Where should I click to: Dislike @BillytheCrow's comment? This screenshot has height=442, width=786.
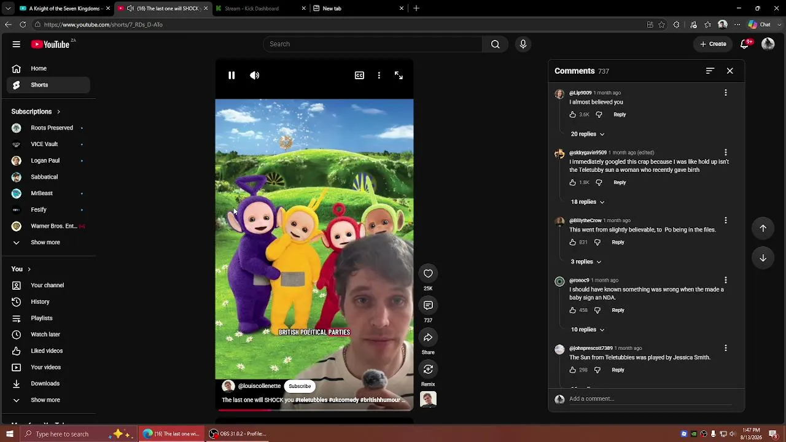(x=597, y=242)
